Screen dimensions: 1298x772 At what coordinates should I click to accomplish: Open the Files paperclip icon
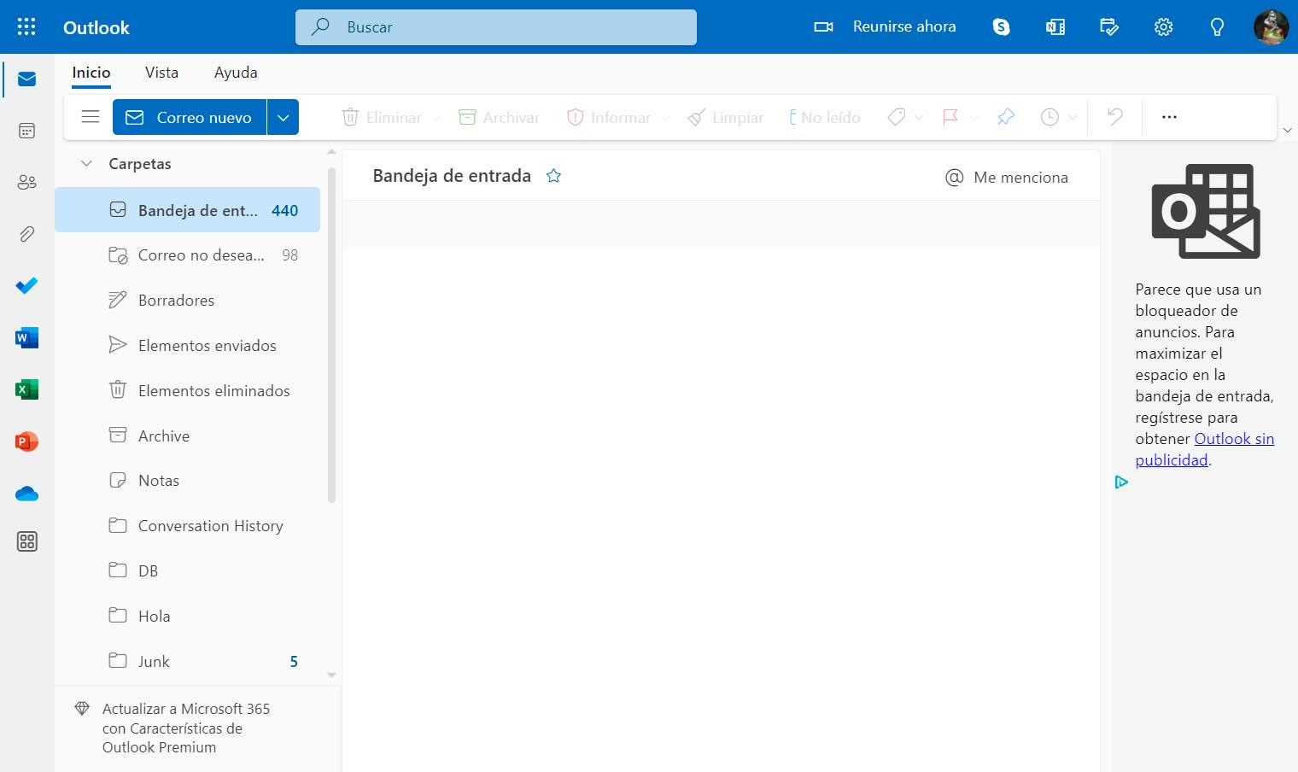tap(26, 233)
